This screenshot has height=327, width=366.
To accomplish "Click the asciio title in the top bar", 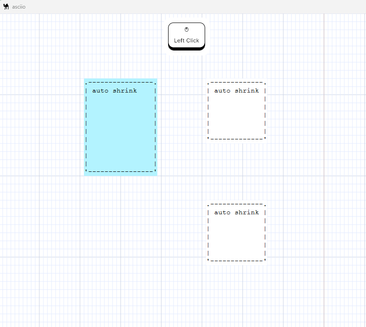I will [18, 7].
